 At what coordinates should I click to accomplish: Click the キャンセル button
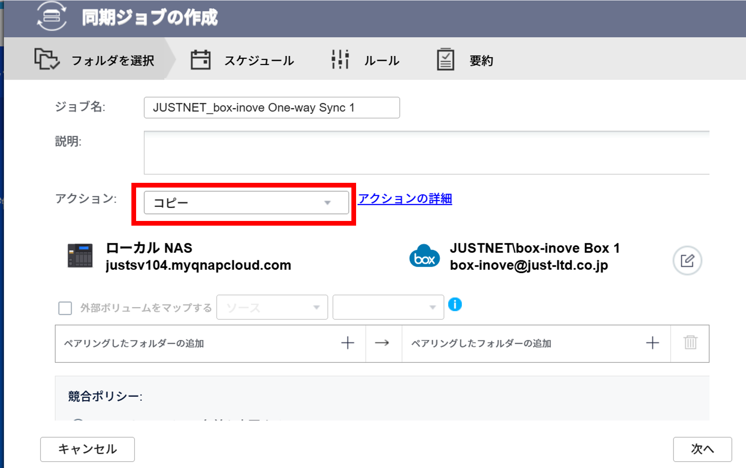(87, 449)
